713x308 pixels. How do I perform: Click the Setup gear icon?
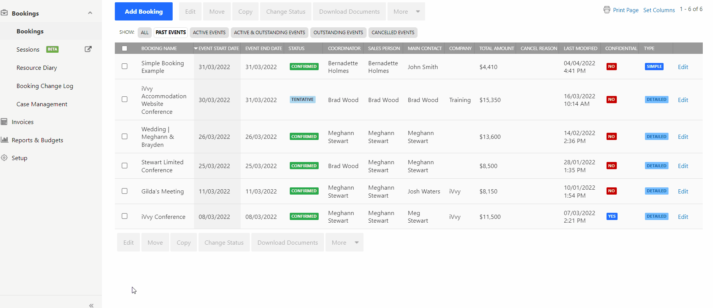click(x=4, y=158)
